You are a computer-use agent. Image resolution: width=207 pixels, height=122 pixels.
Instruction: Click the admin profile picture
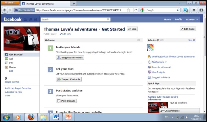(x=150, y=47)
